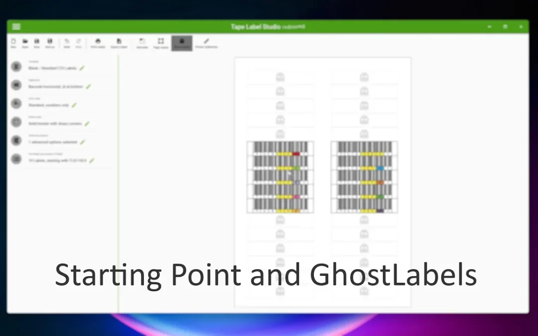Click the advanced options round icon
The height and width of the screenshot is (336, 538).
[x=16, y=140]
